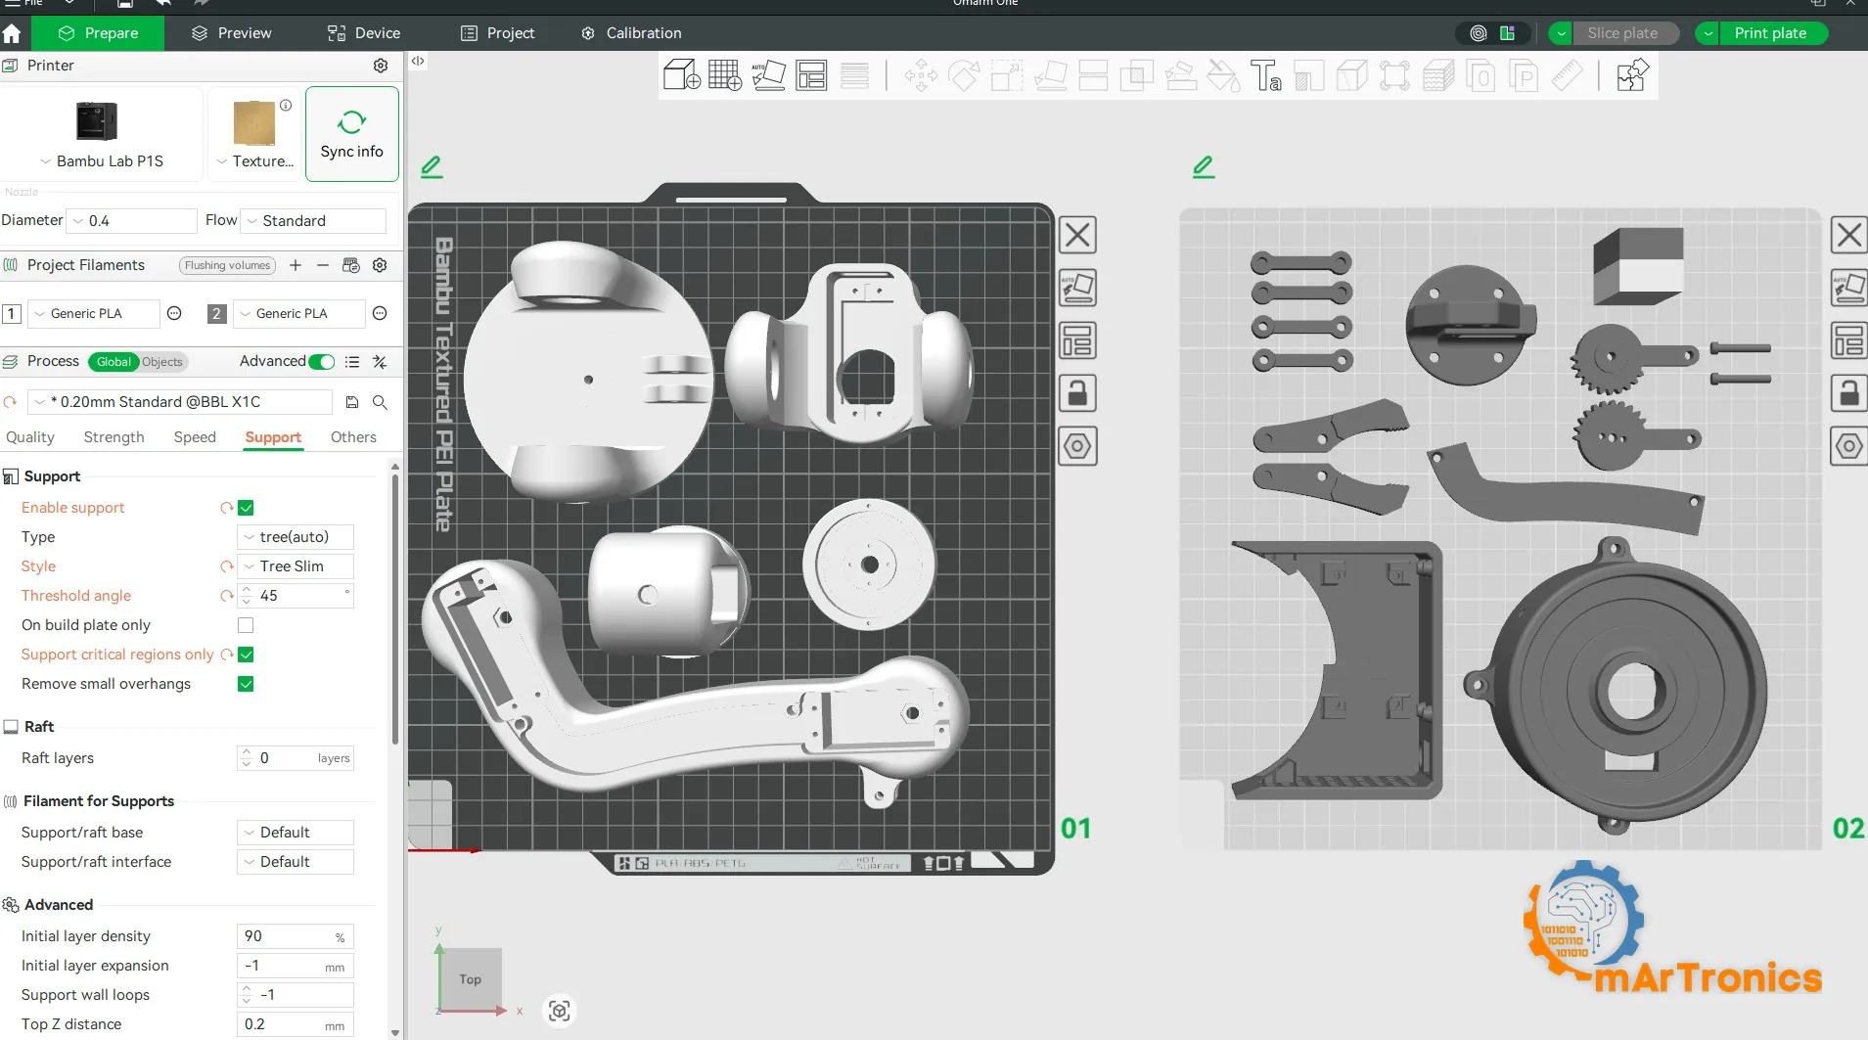Select the Color painting bucket tool
Image resolution: width=1868 pixels, height=1040 pixels.
(1223, 75)
